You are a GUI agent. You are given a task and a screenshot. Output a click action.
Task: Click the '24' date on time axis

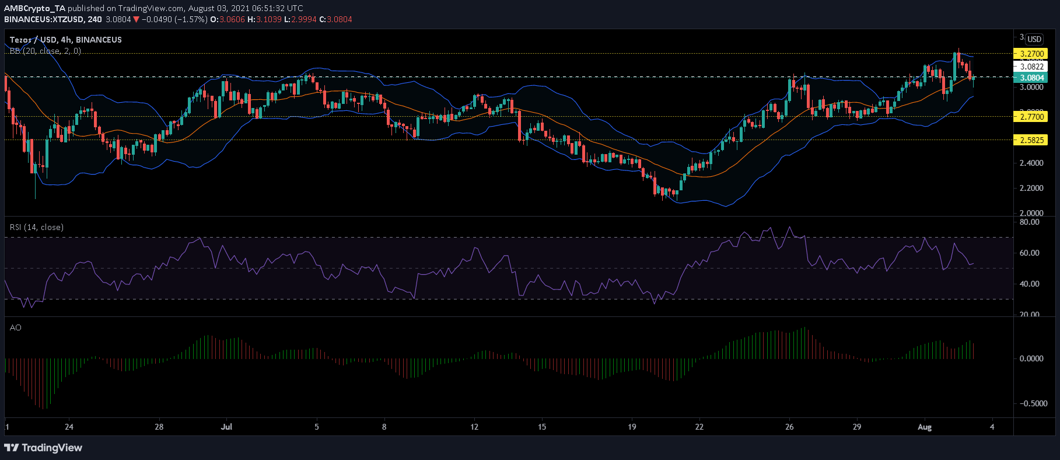click(x=69, y=427)
